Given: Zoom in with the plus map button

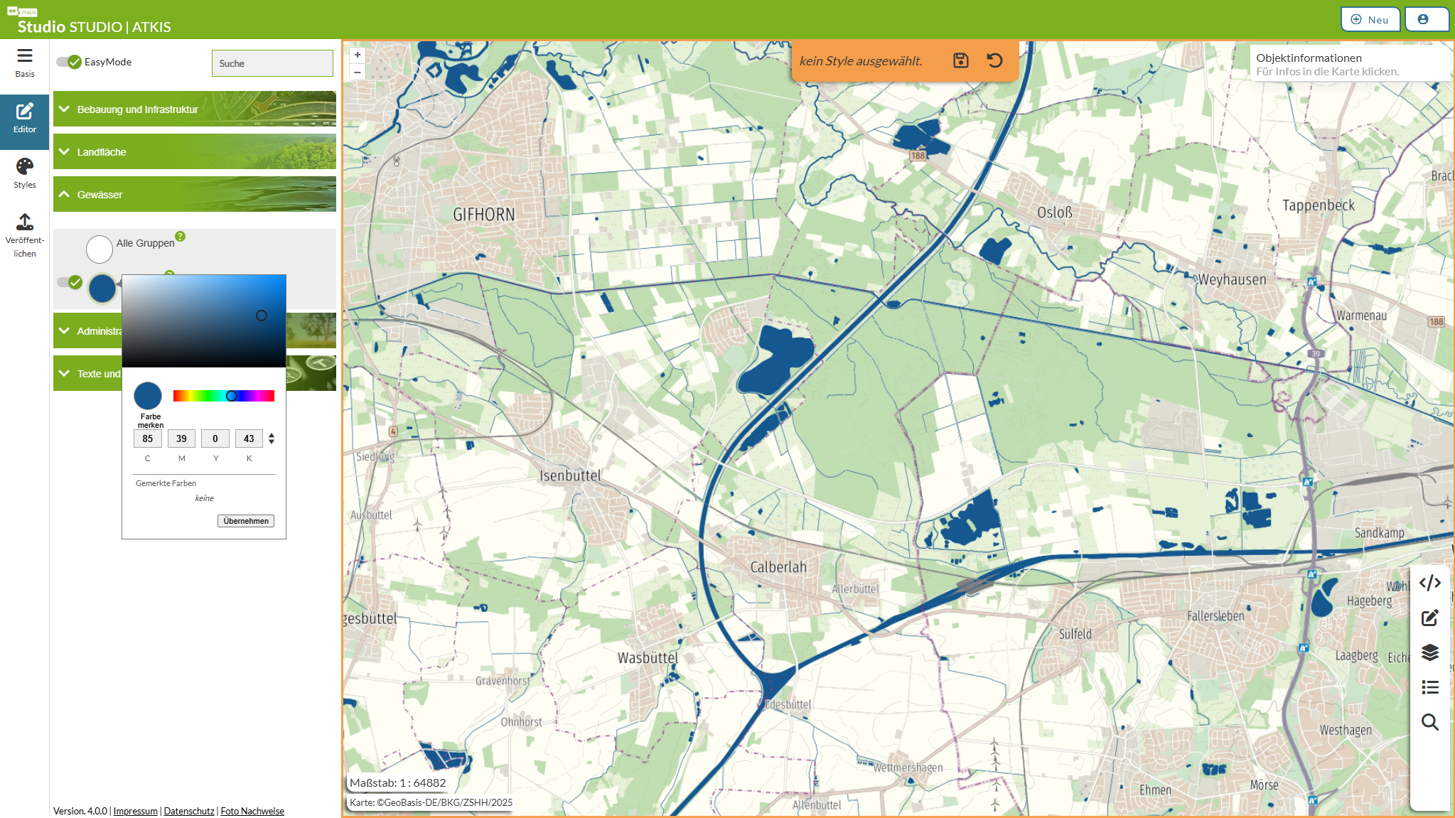Looking at the screenshot, I should coord(358,55).
